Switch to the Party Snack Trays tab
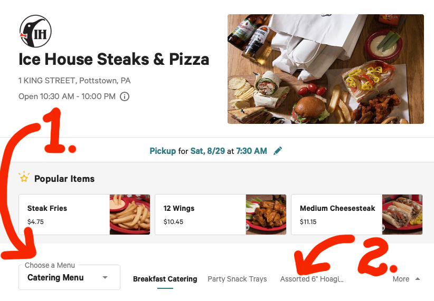 [x=237, y=279]
